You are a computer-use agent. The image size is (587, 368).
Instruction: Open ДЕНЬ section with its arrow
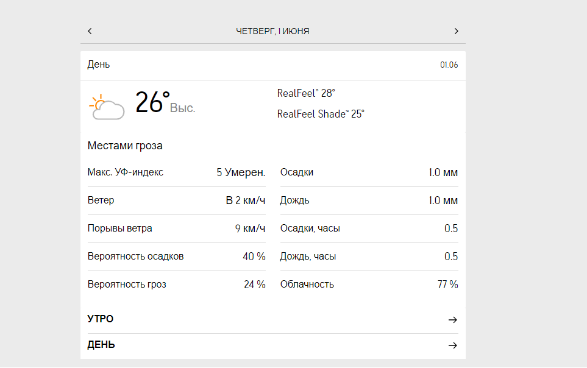pos(452,345)
